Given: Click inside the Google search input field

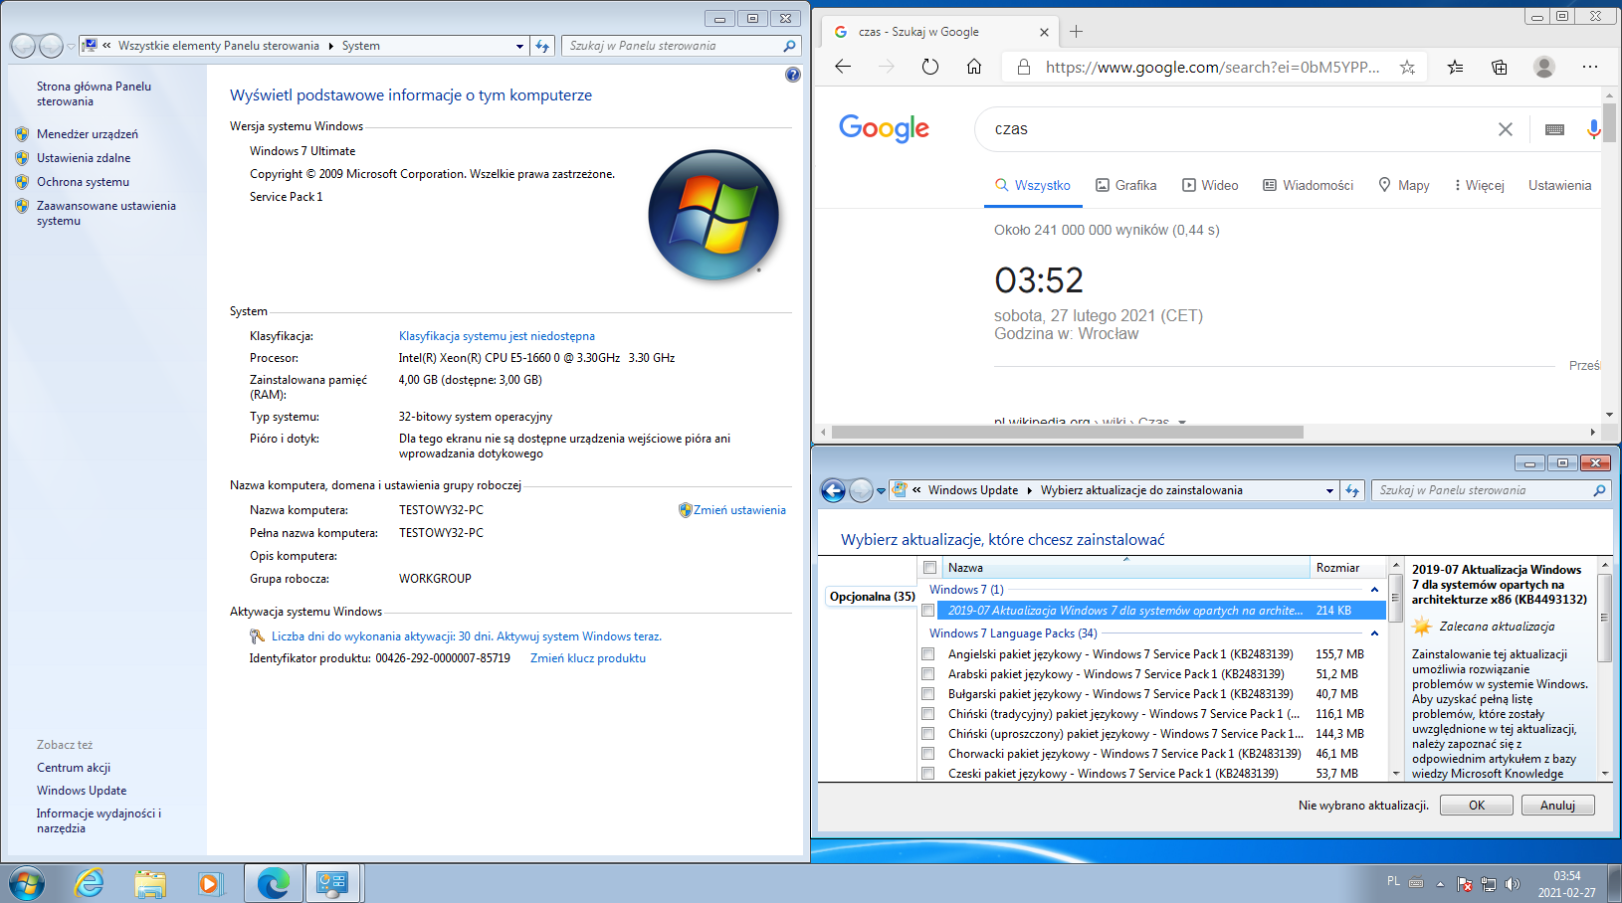Looking at the screenshot, I should [1194, 128].
